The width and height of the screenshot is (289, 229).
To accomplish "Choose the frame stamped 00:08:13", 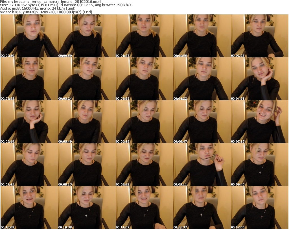I will point(87,165).
